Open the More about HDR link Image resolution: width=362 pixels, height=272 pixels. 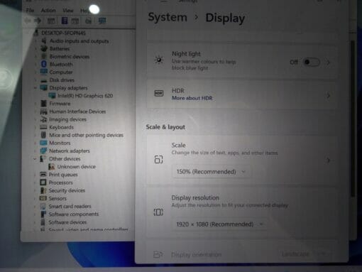192,98
